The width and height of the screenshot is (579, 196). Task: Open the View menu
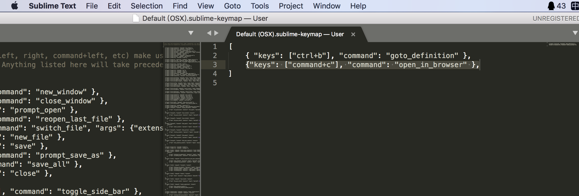tap(206, 6)
